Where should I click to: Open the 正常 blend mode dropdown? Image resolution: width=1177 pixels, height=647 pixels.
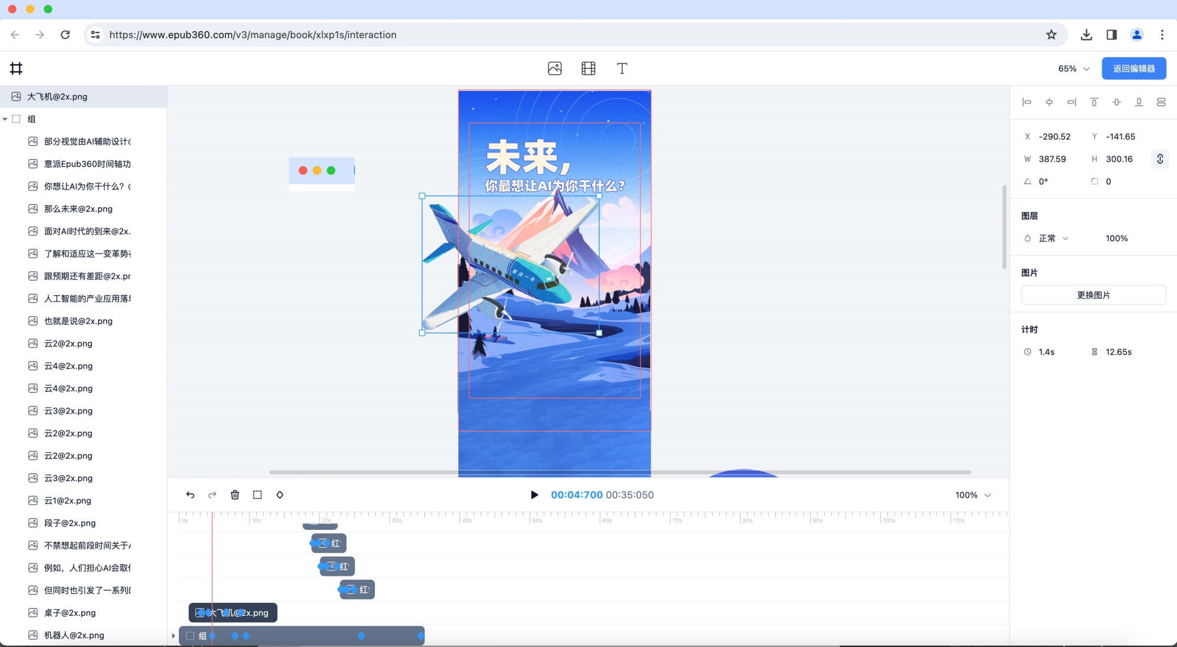pos(1053,238)
